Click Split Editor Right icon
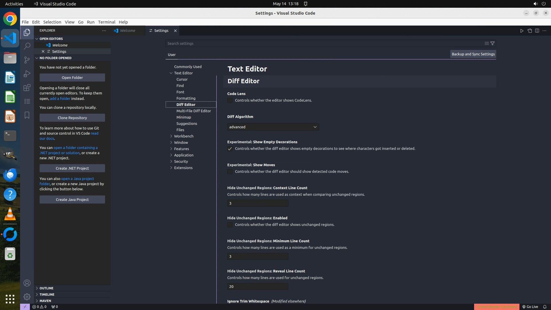The image size is (551, 310). [x=537, y=31]
